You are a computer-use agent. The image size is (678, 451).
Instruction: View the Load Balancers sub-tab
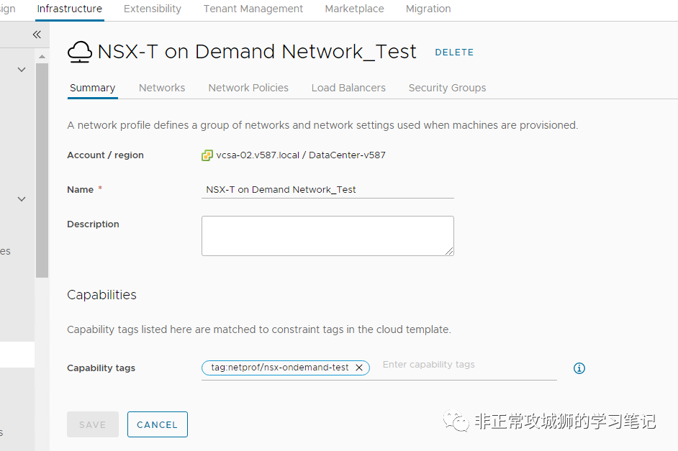coord(348,88)
